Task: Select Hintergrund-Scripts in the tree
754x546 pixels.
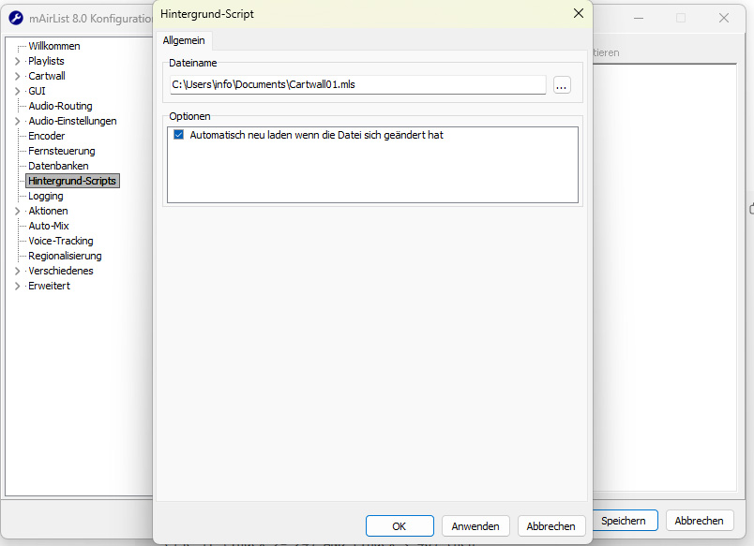Action: (72, 181)
